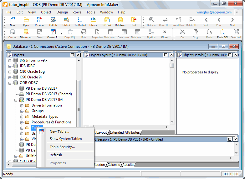The height and width of the screenshot is (179, 245).
Task: Expand the Procedures & Functions node
Action: [22, 122]
